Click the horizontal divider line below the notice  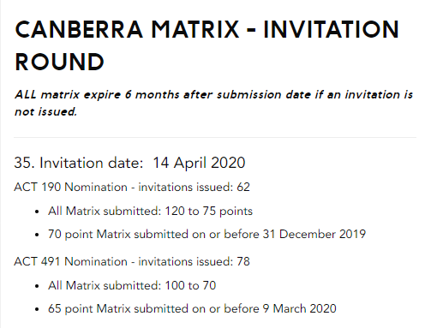215,137
